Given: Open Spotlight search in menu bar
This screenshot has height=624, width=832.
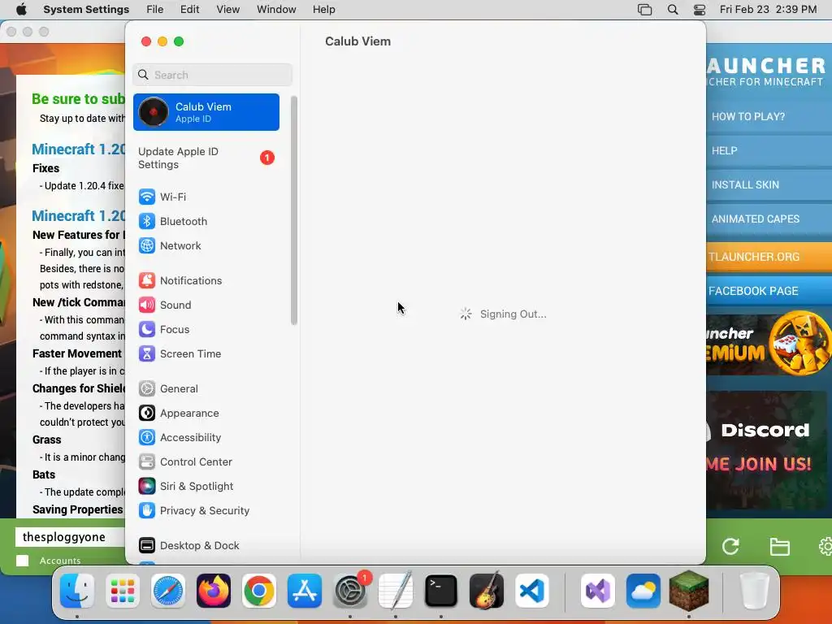Looking at the screenshot, I should (x=673, y=10).
